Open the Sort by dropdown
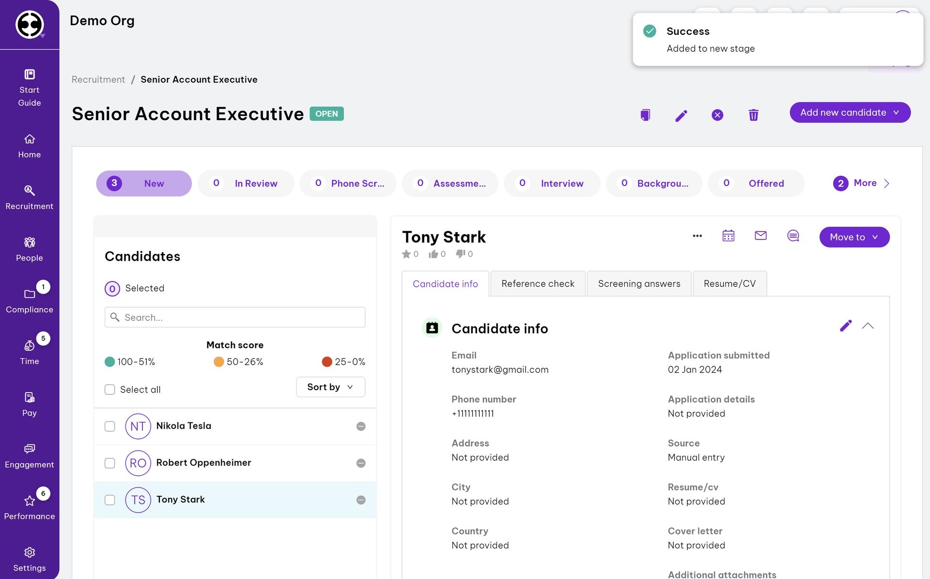Screen dimensions: 930x579 (x=330, y=387)
